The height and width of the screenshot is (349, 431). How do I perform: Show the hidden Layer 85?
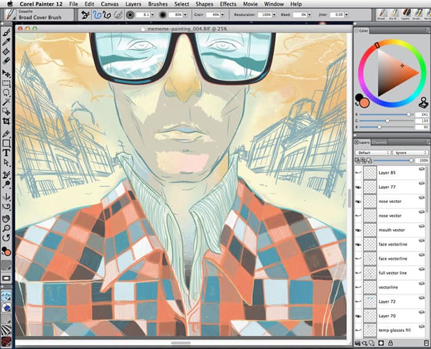click(358, 173)
